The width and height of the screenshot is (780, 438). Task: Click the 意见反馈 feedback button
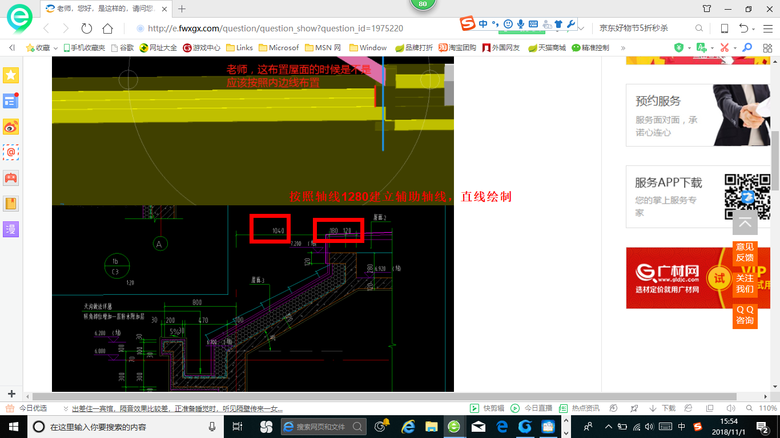coord(745,252)
